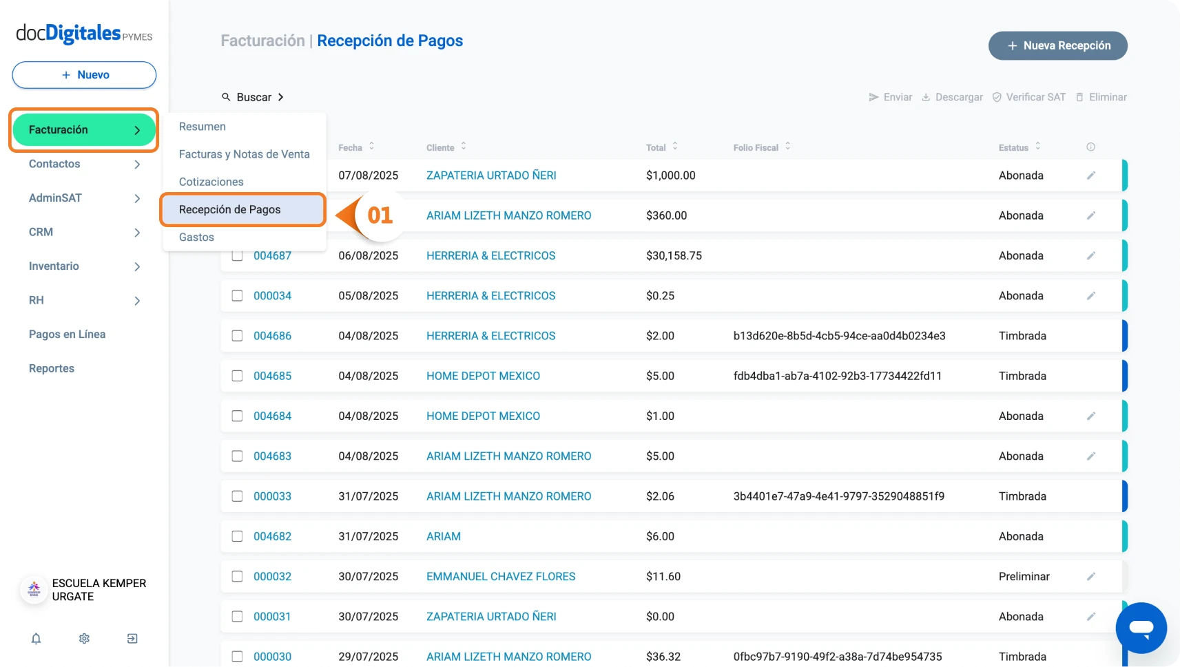
Task: Click the ESCUELA KEMPER URGATE company logo
Action: (x=34, y=590)
